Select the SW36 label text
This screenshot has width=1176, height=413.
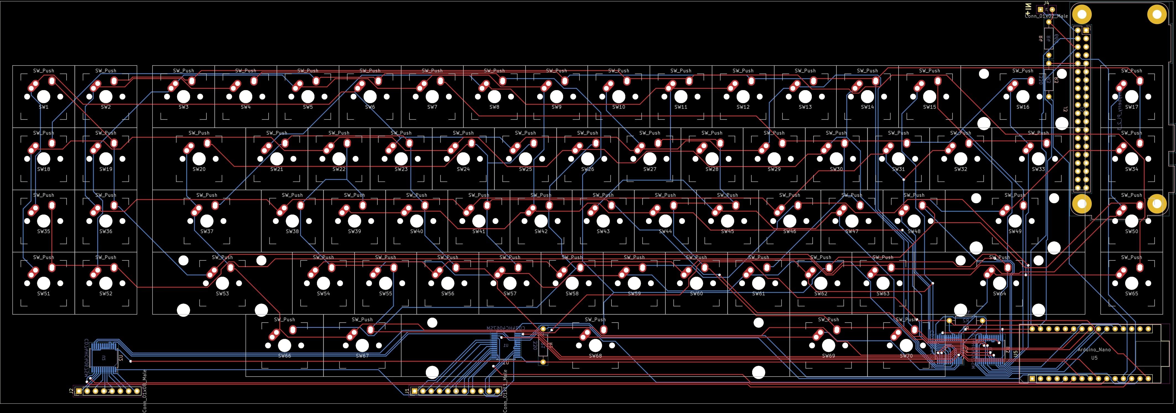click(106, 231)
